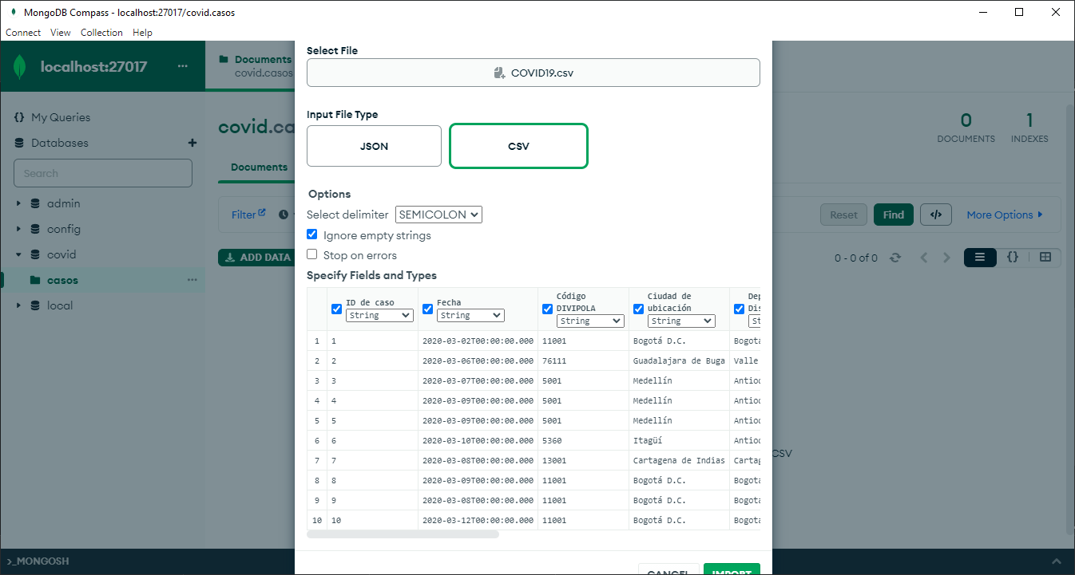1075x575 pixels.
Task: Select JSON as input file type
Action: point(374,146)
